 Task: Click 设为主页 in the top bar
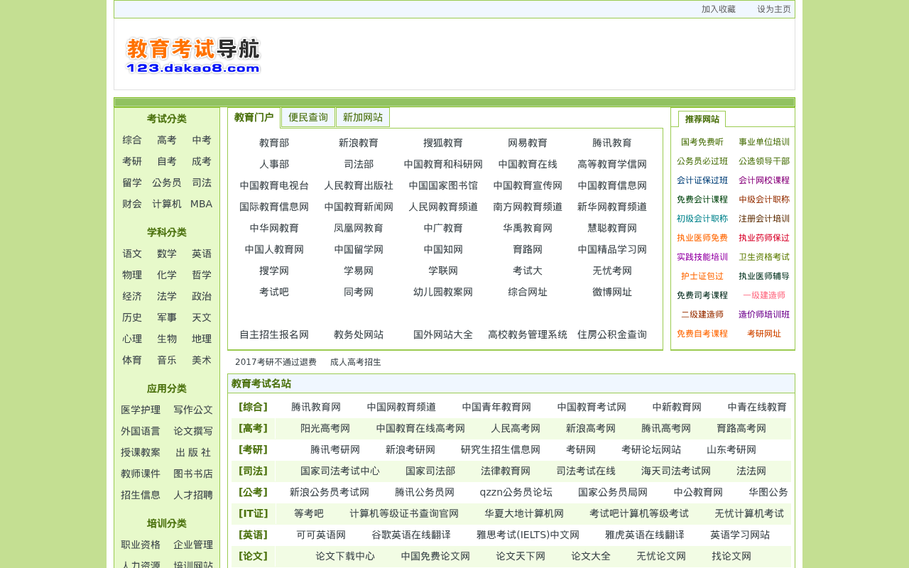tap(774, 9)
